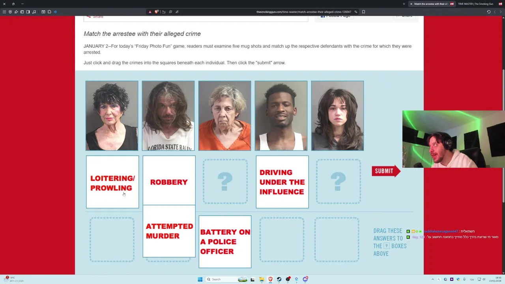Open File Explorer from taskbar
The height and width of the screenshot is (284, 505).
(x=262, y=279)
